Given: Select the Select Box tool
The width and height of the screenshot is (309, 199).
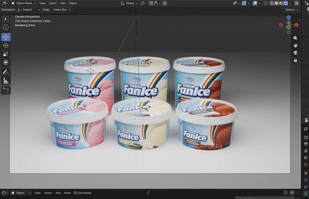Looking at the screenshot, I should (6, 19).
